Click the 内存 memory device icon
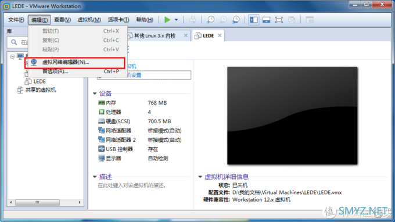 (101, 102)
